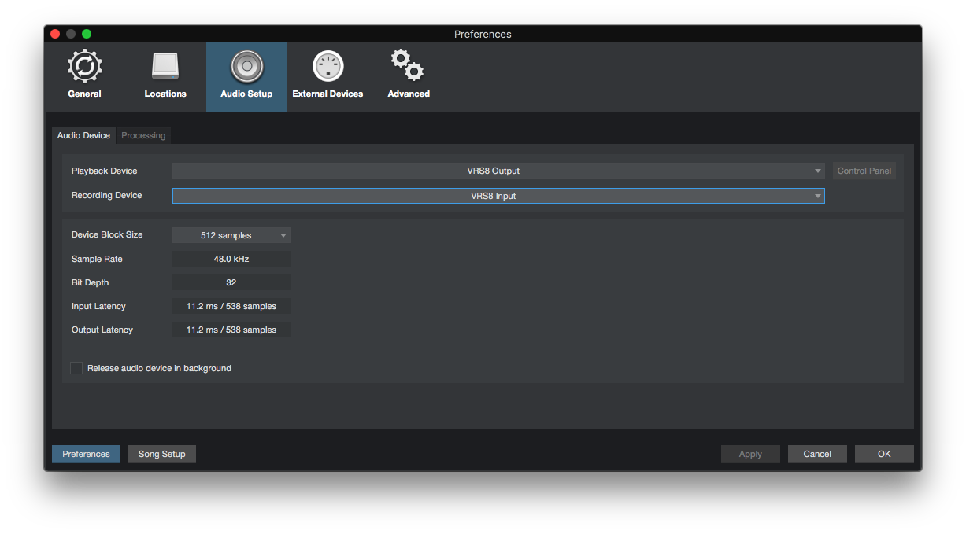
Task: Switch to the Audio Device tab
Action: (83, 135)
